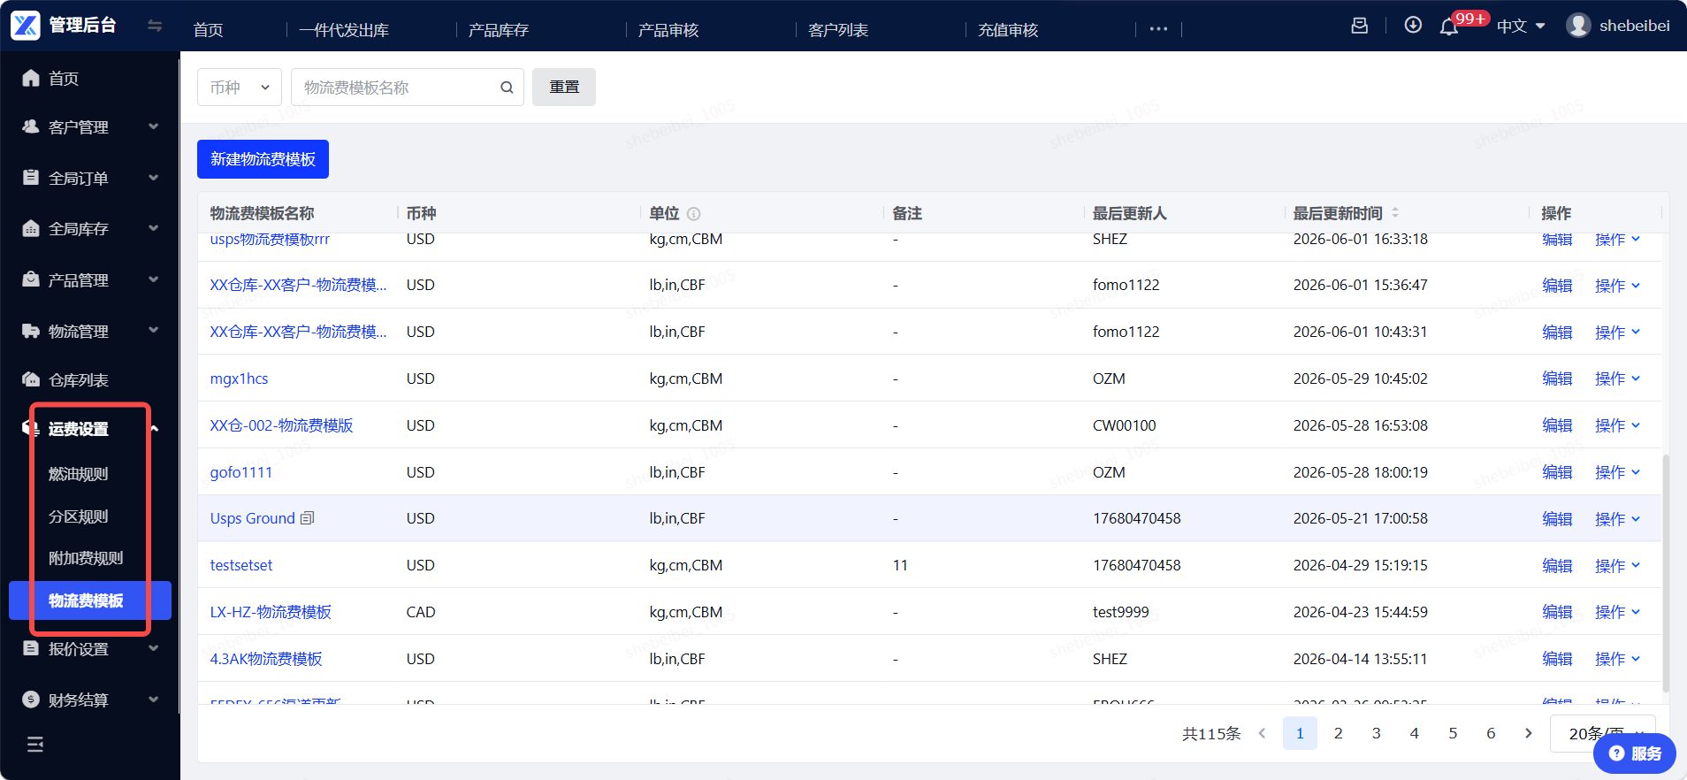Select 附加费规则 submenu item

(86, 558)
